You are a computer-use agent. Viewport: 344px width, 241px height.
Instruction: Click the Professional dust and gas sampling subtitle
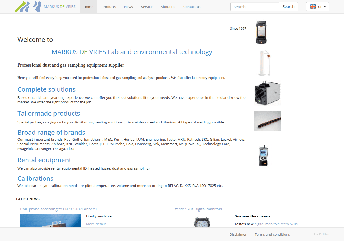[x=71, y=65]
